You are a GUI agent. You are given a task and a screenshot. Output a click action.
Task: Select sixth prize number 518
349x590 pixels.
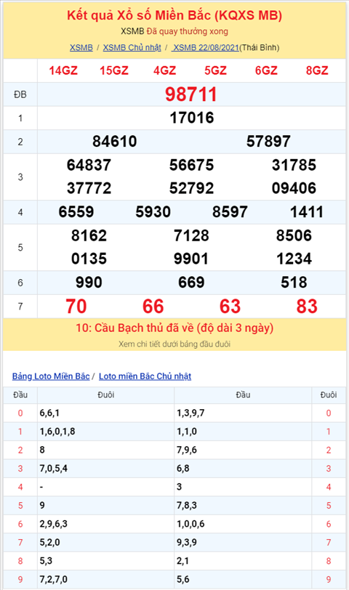point(294,283)
